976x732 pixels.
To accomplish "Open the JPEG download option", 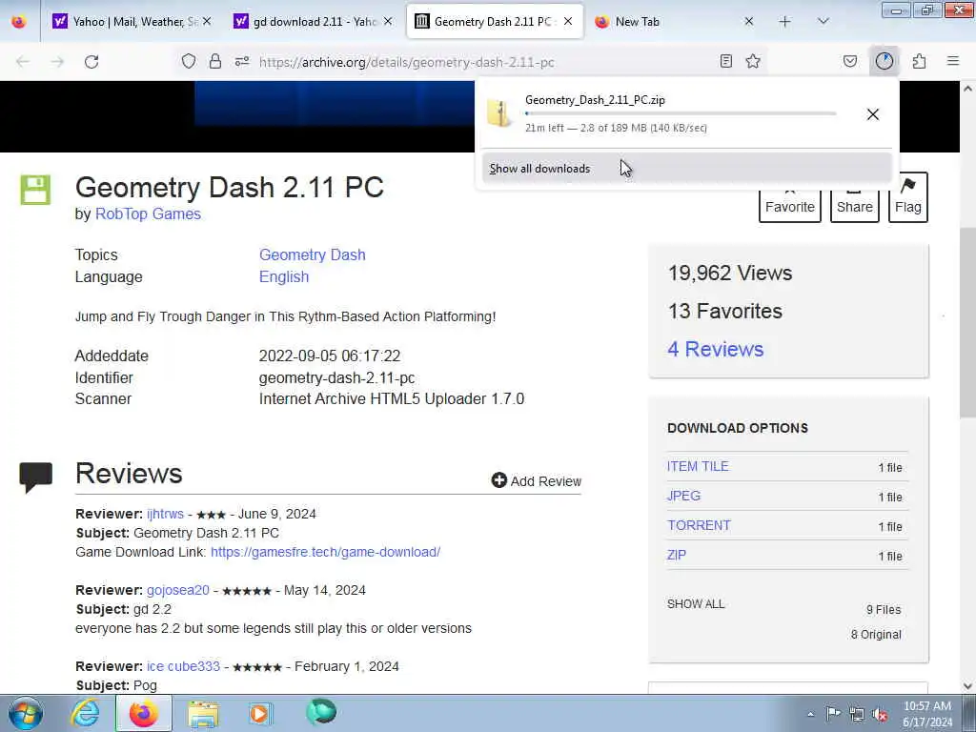I will (683, 496).
